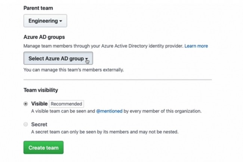The image size is (243, 162).
Task: Click the secret team description text
Action: pyautogui.click(x=105, y=132)
